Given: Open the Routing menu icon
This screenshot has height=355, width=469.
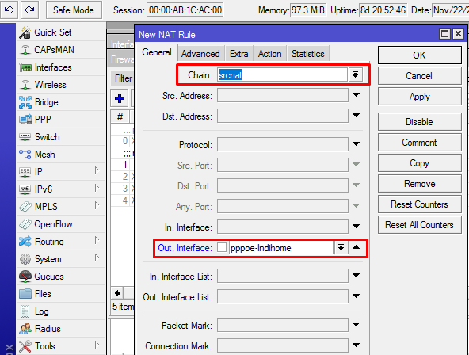Looking at the screenshot, I should (x=25, y=242).
